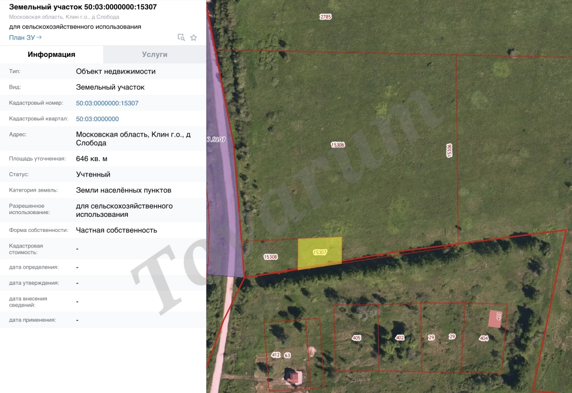
Task: Click parcel label 2785 on map
Action: click(x=326, y=17)
